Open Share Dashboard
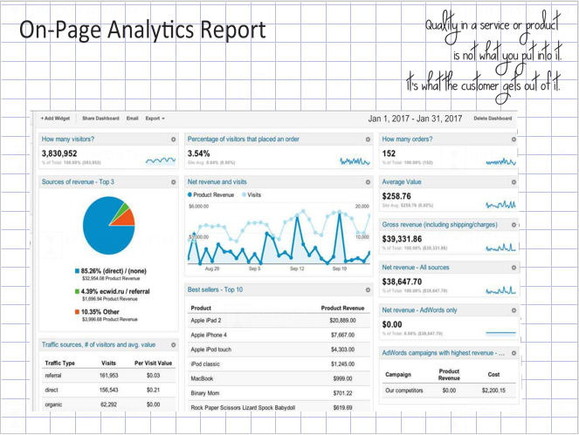 tap(100, 119)
